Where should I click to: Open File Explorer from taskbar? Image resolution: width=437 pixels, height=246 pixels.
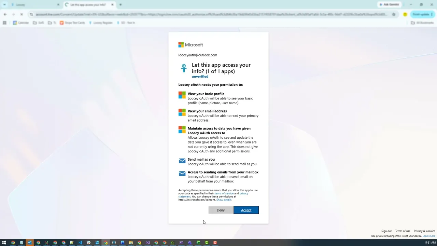(131, 243)
